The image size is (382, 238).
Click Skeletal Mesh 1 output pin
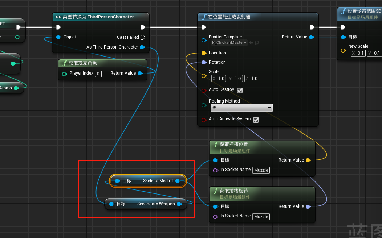[x=178, y=181]
